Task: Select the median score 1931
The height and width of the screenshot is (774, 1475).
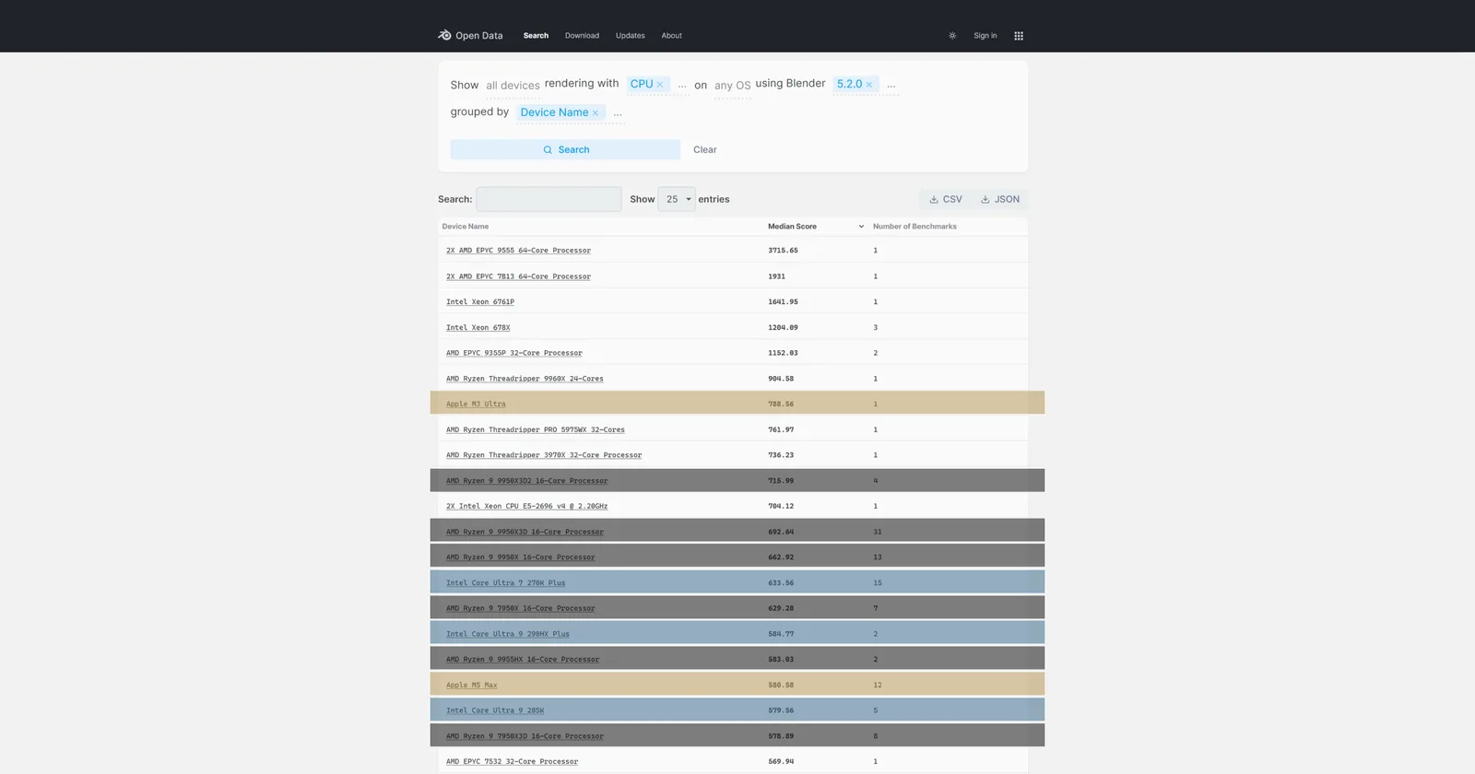Action: tap(776, 276)
